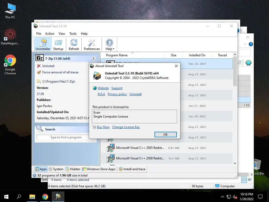
Task: Click the muted volume tray icon
Action: [x=235, y=197]
